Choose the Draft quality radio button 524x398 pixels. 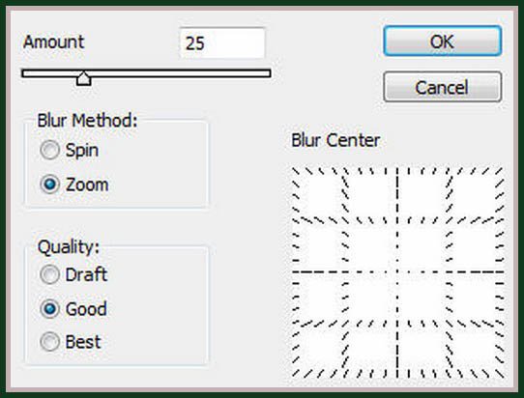coord(50,274)
